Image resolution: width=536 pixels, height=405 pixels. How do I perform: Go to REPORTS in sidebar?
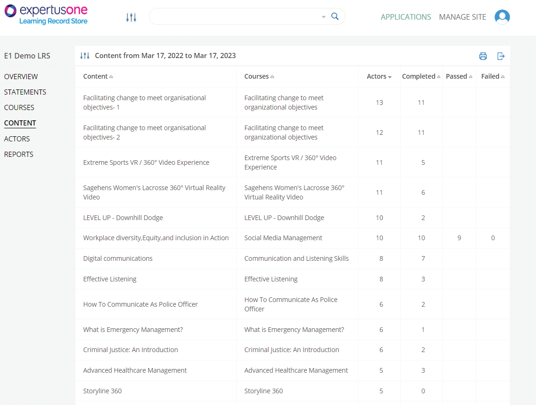pyautogui.click(x=18, y=155)
